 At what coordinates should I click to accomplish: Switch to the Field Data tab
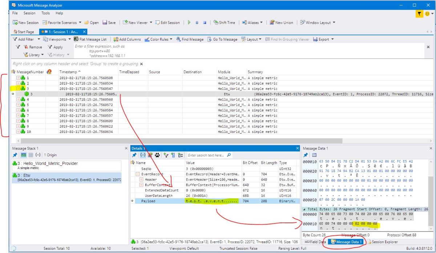[x=315, y=242]
